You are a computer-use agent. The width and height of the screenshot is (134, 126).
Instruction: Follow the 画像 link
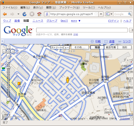pyautogui.click(x=17, y=21)
